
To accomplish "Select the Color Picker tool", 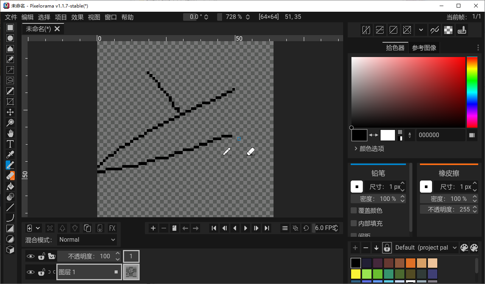I will pyautogui.click(x=10, y=154).
